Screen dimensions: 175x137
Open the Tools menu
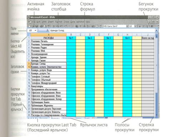coord(66,22)
